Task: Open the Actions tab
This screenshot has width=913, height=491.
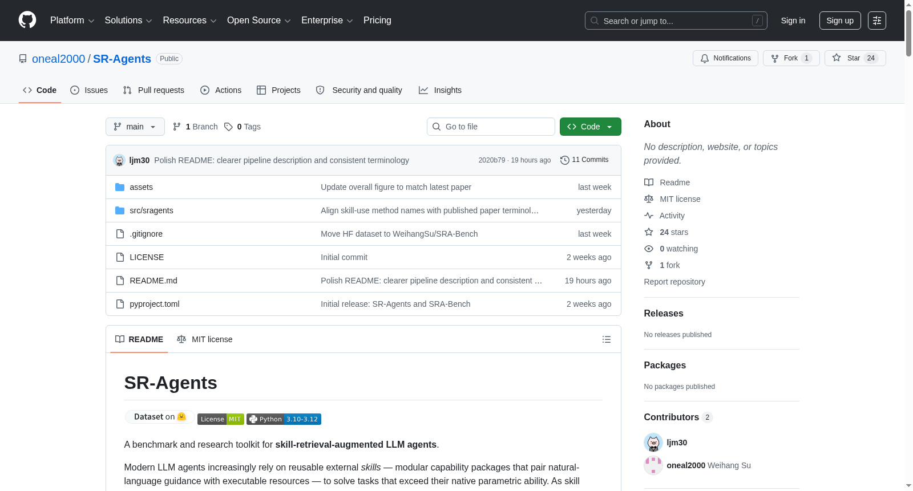Action: click(x=221, y=90)
